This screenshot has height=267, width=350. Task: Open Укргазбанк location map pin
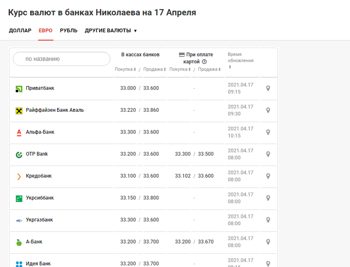(x=268, y=220)
